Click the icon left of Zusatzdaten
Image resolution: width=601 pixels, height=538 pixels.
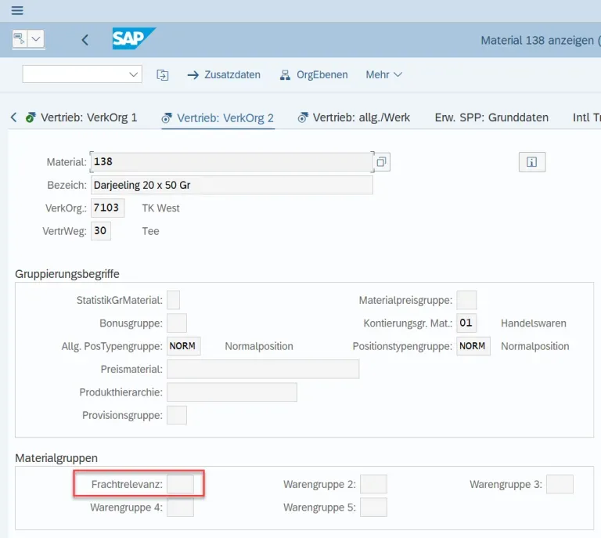click(x=163, y=74)
